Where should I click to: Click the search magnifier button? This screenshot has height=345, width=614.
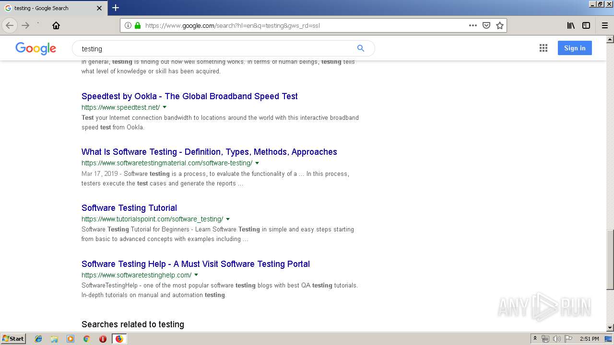click(361, 48)
